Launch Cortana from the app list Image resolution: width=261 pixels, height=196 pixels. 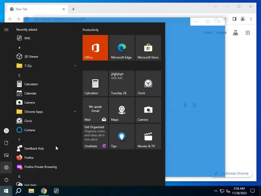[x=47, y=130]
